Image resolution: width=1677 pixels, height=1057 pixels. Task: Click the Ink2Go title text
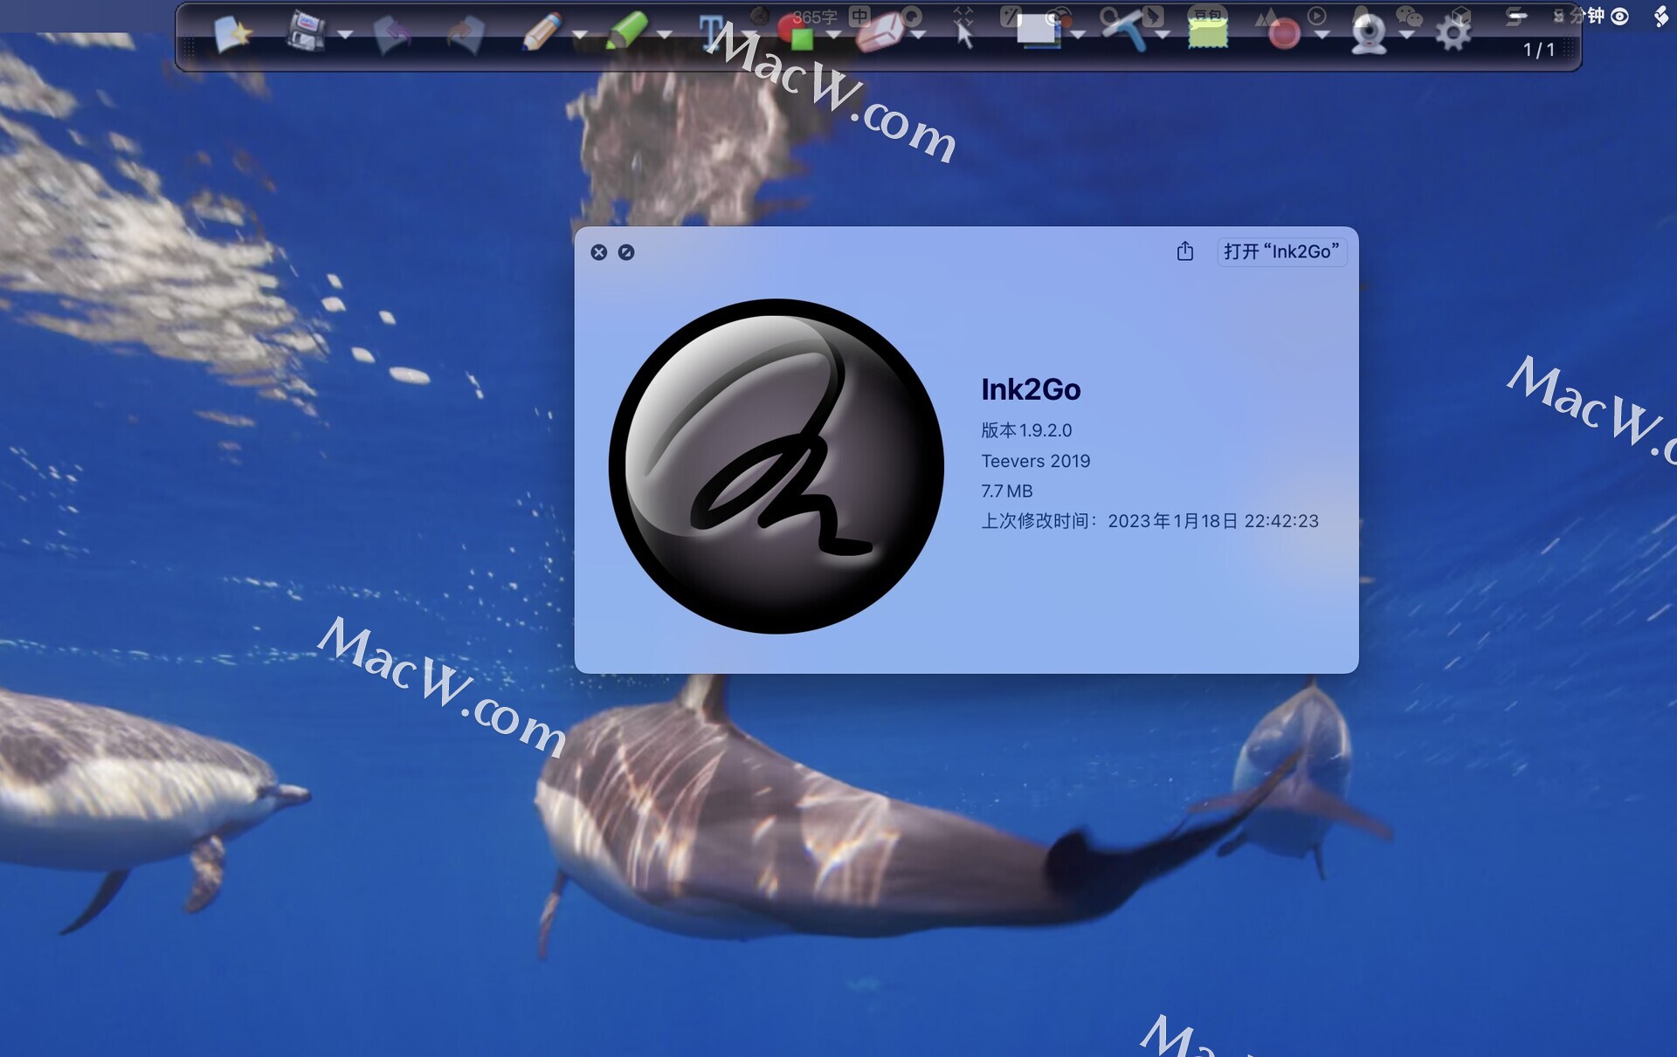pos(1031,389)
